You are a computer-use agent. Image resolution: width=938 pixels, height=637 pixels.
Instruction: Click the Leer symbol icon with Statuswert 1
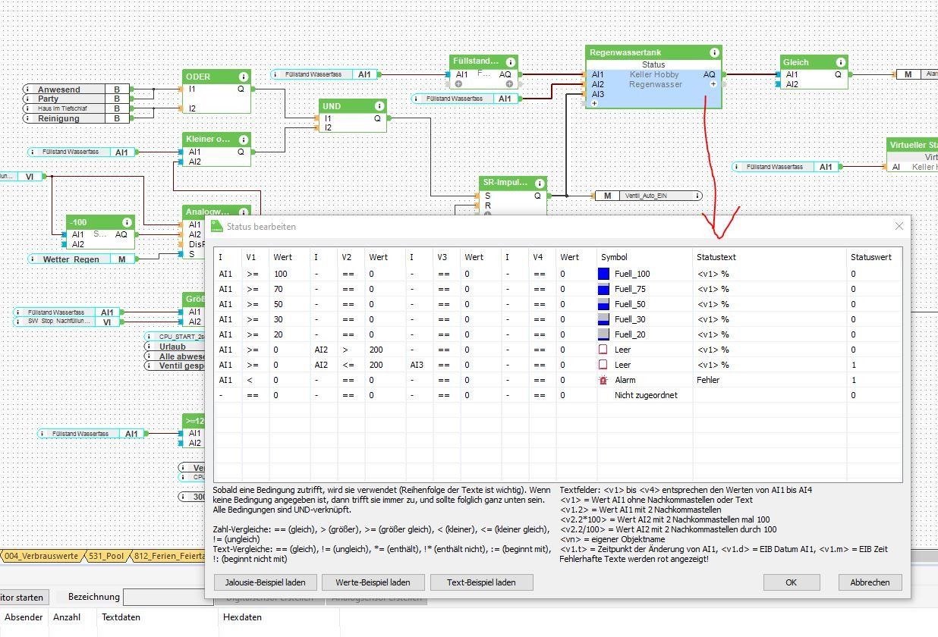(x=603, y=365)
